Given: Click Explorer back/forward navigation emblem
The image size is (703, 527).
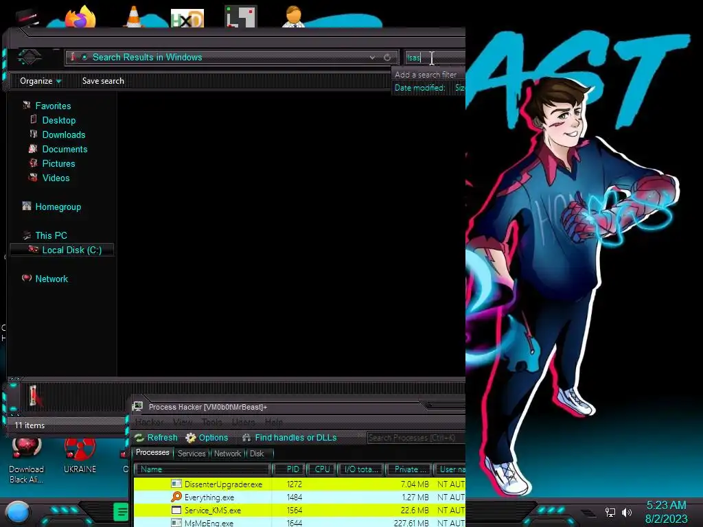Looking at the screenshot, I should (x=30, y=57).
